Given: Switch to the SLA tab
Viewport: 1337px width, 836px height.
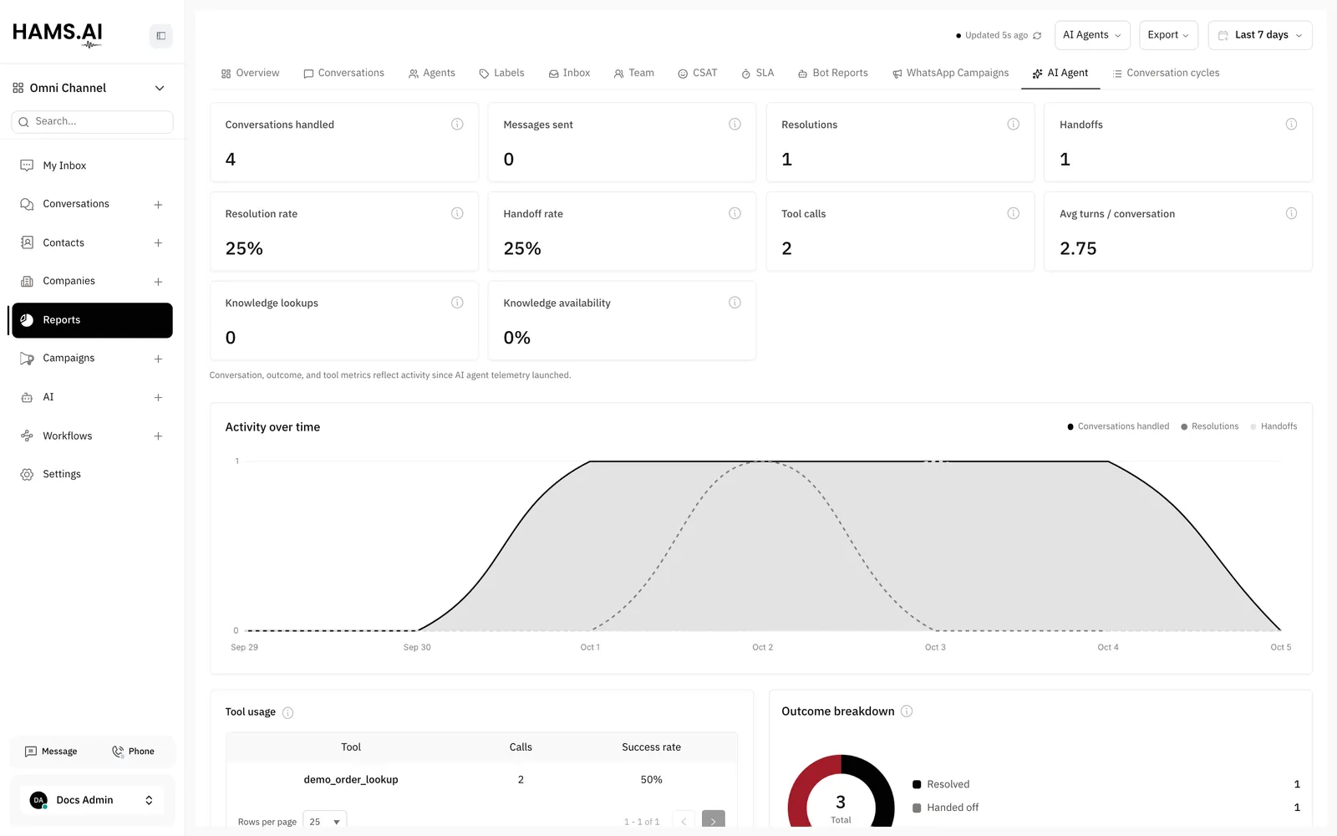Looking at the screenshot, I should pyautogui.click(x=757, y=74).
